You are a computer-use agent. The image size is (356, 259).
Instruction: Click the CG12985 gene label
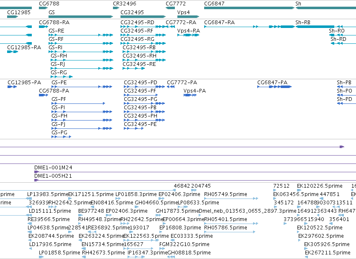click(19, 12)
